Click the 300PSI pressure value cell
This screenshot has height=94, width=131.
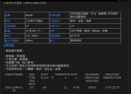92,87
